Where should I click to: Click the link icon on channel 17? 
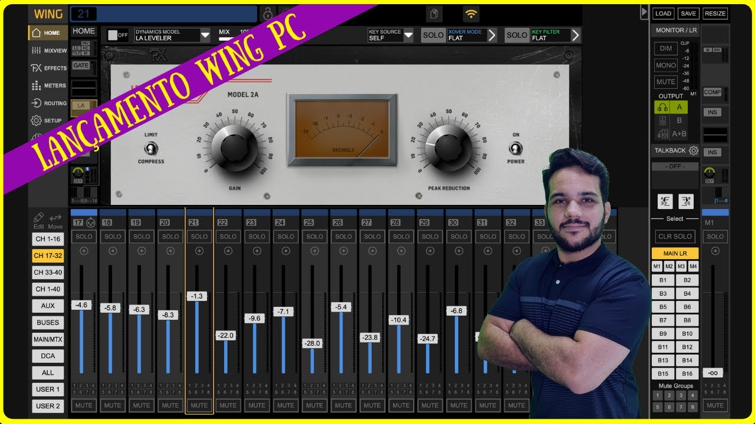click(x=90, y=223)
